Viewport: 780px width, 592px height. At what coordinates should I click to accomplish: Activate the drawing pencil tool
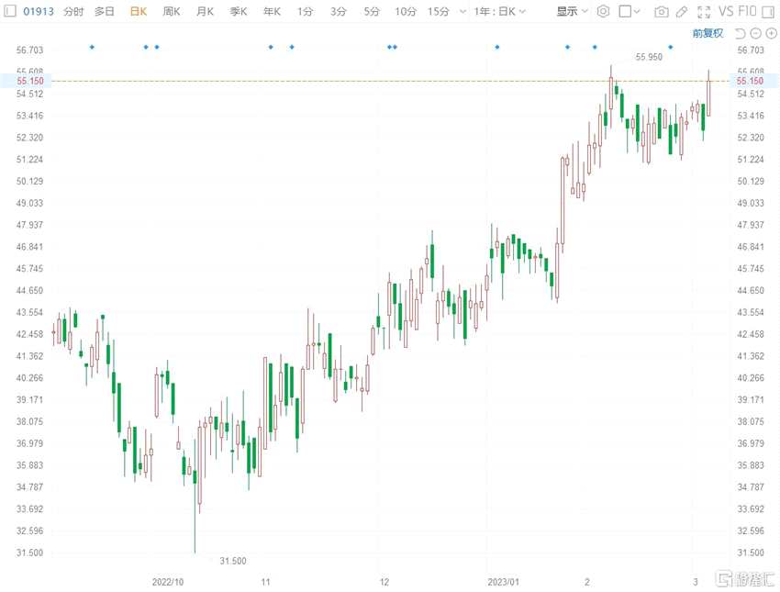point(682,11)
